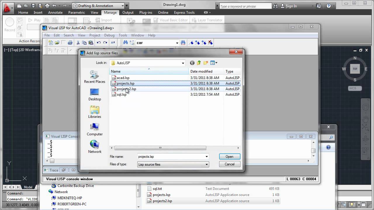Click Find toolbar string binoculars icon
The width and height of the screenshot is (374, 210).
183,43
